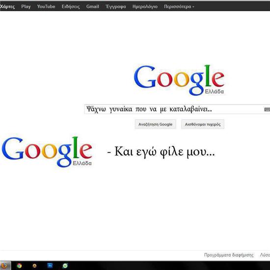Open the green circle app in taskbar
270x270 pixels.
tap(65, 266)
